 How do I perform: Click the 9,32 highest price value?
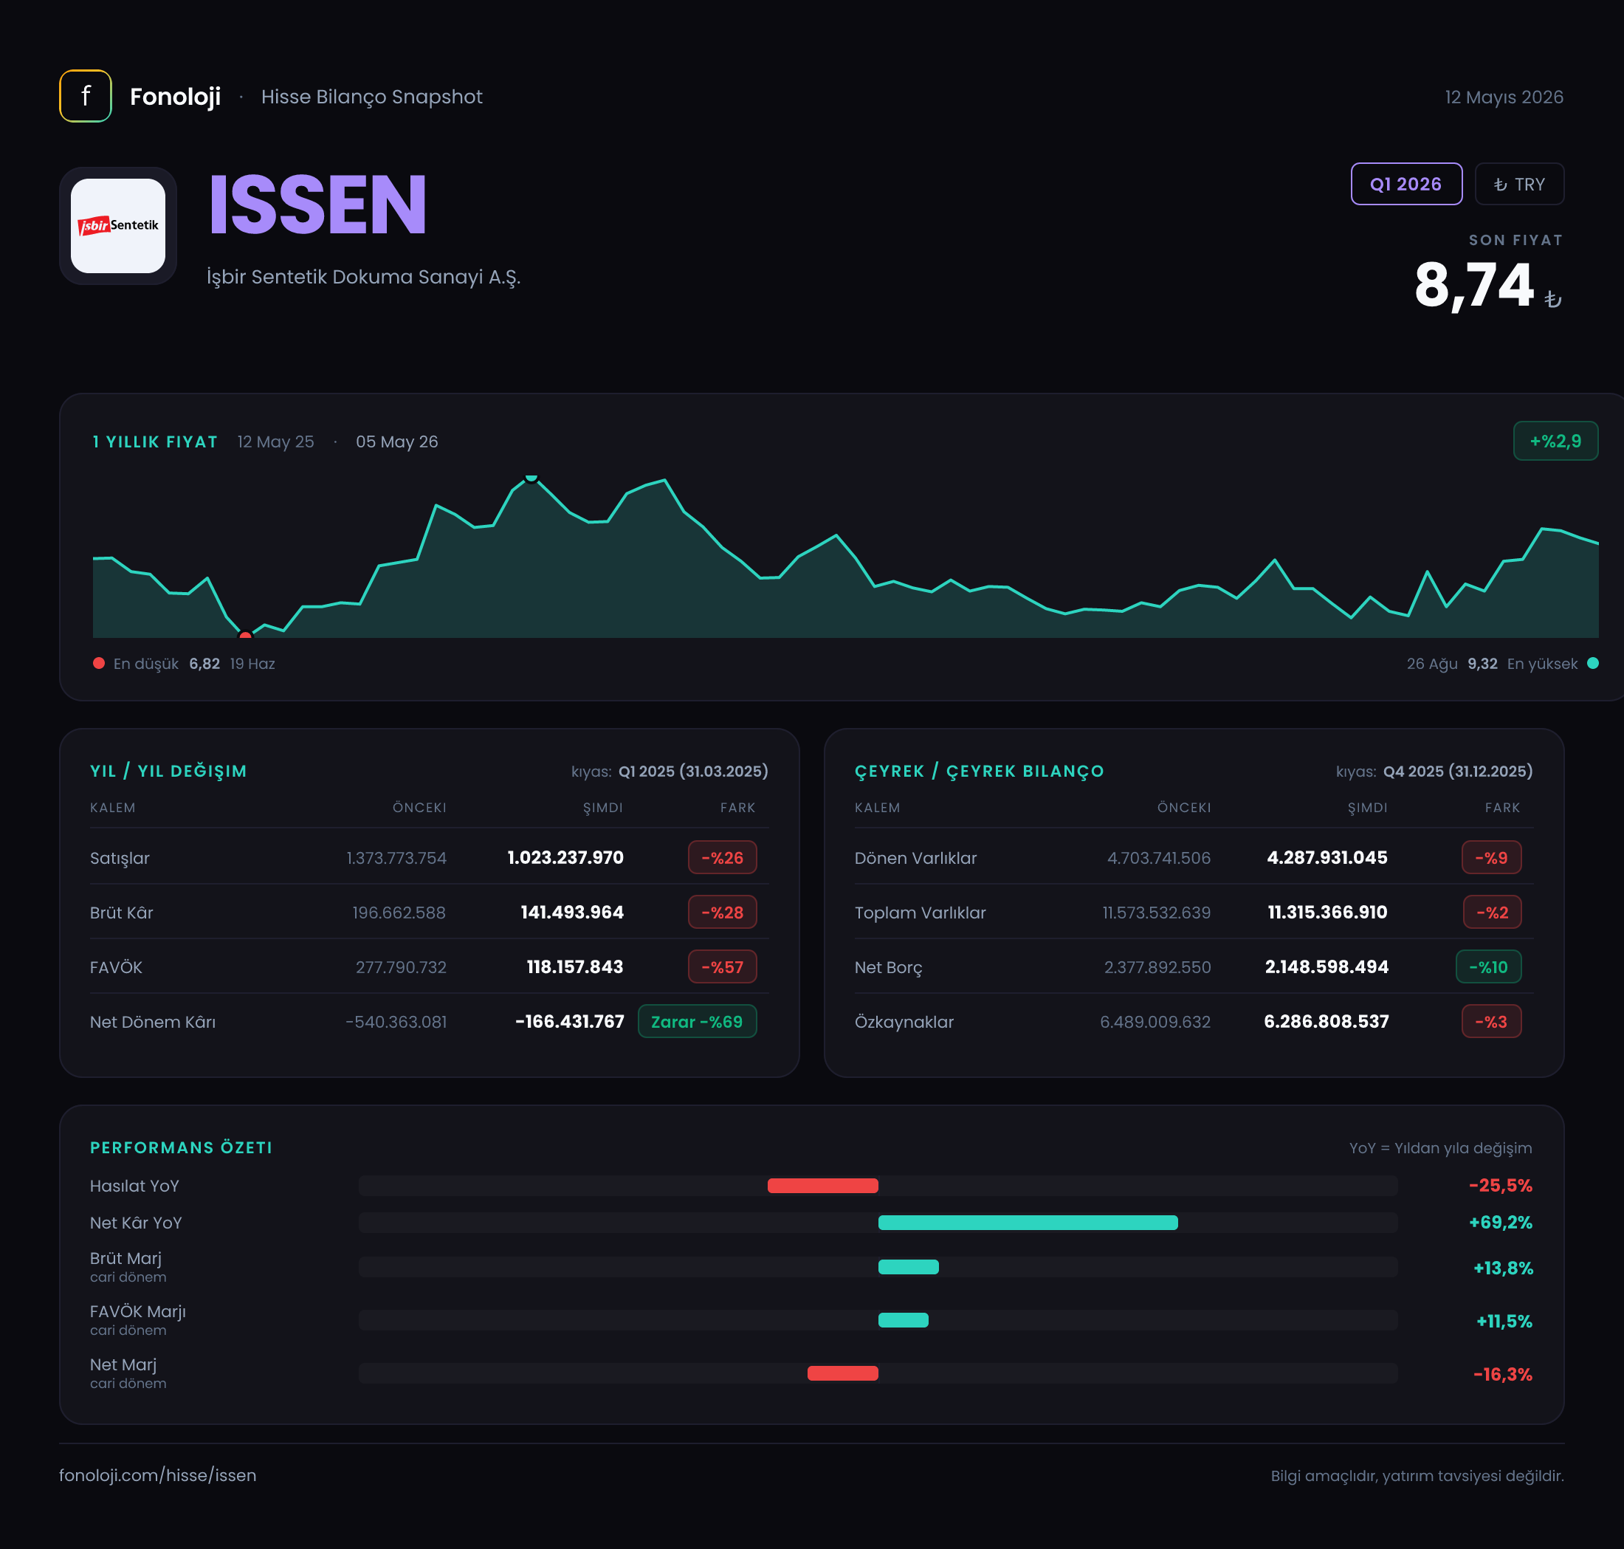tap(1482, 663)
